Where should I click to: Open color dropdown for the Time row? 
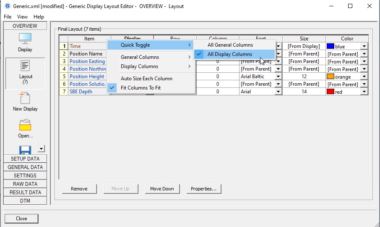(x=364, y=46)
